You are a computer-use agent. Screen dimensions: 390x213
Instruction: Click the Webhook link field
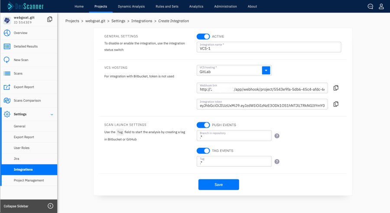coord(262,88)
